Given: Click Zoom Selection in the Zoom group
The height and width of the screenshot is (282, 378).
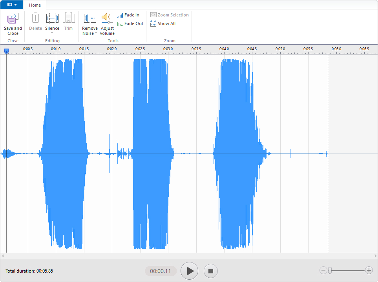Looking at the screenshot, I should [x=169, y=15].
